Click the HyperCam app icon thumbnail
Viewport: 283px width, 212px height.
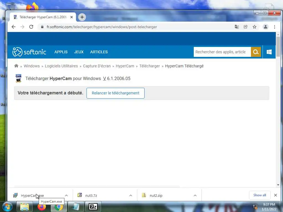coord(19,78)
